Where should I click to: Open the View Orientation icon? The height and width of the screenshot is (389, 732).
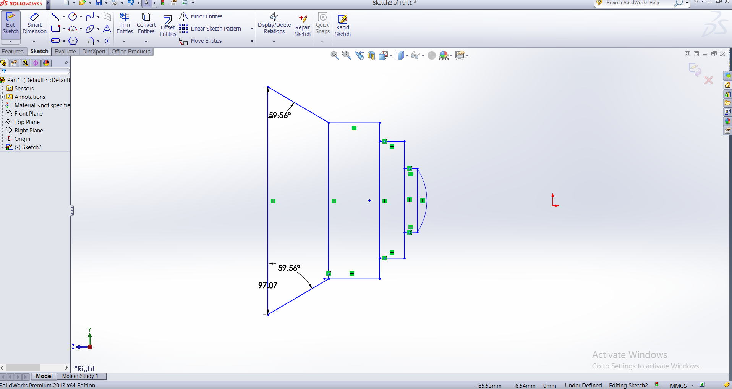point(384,56)
